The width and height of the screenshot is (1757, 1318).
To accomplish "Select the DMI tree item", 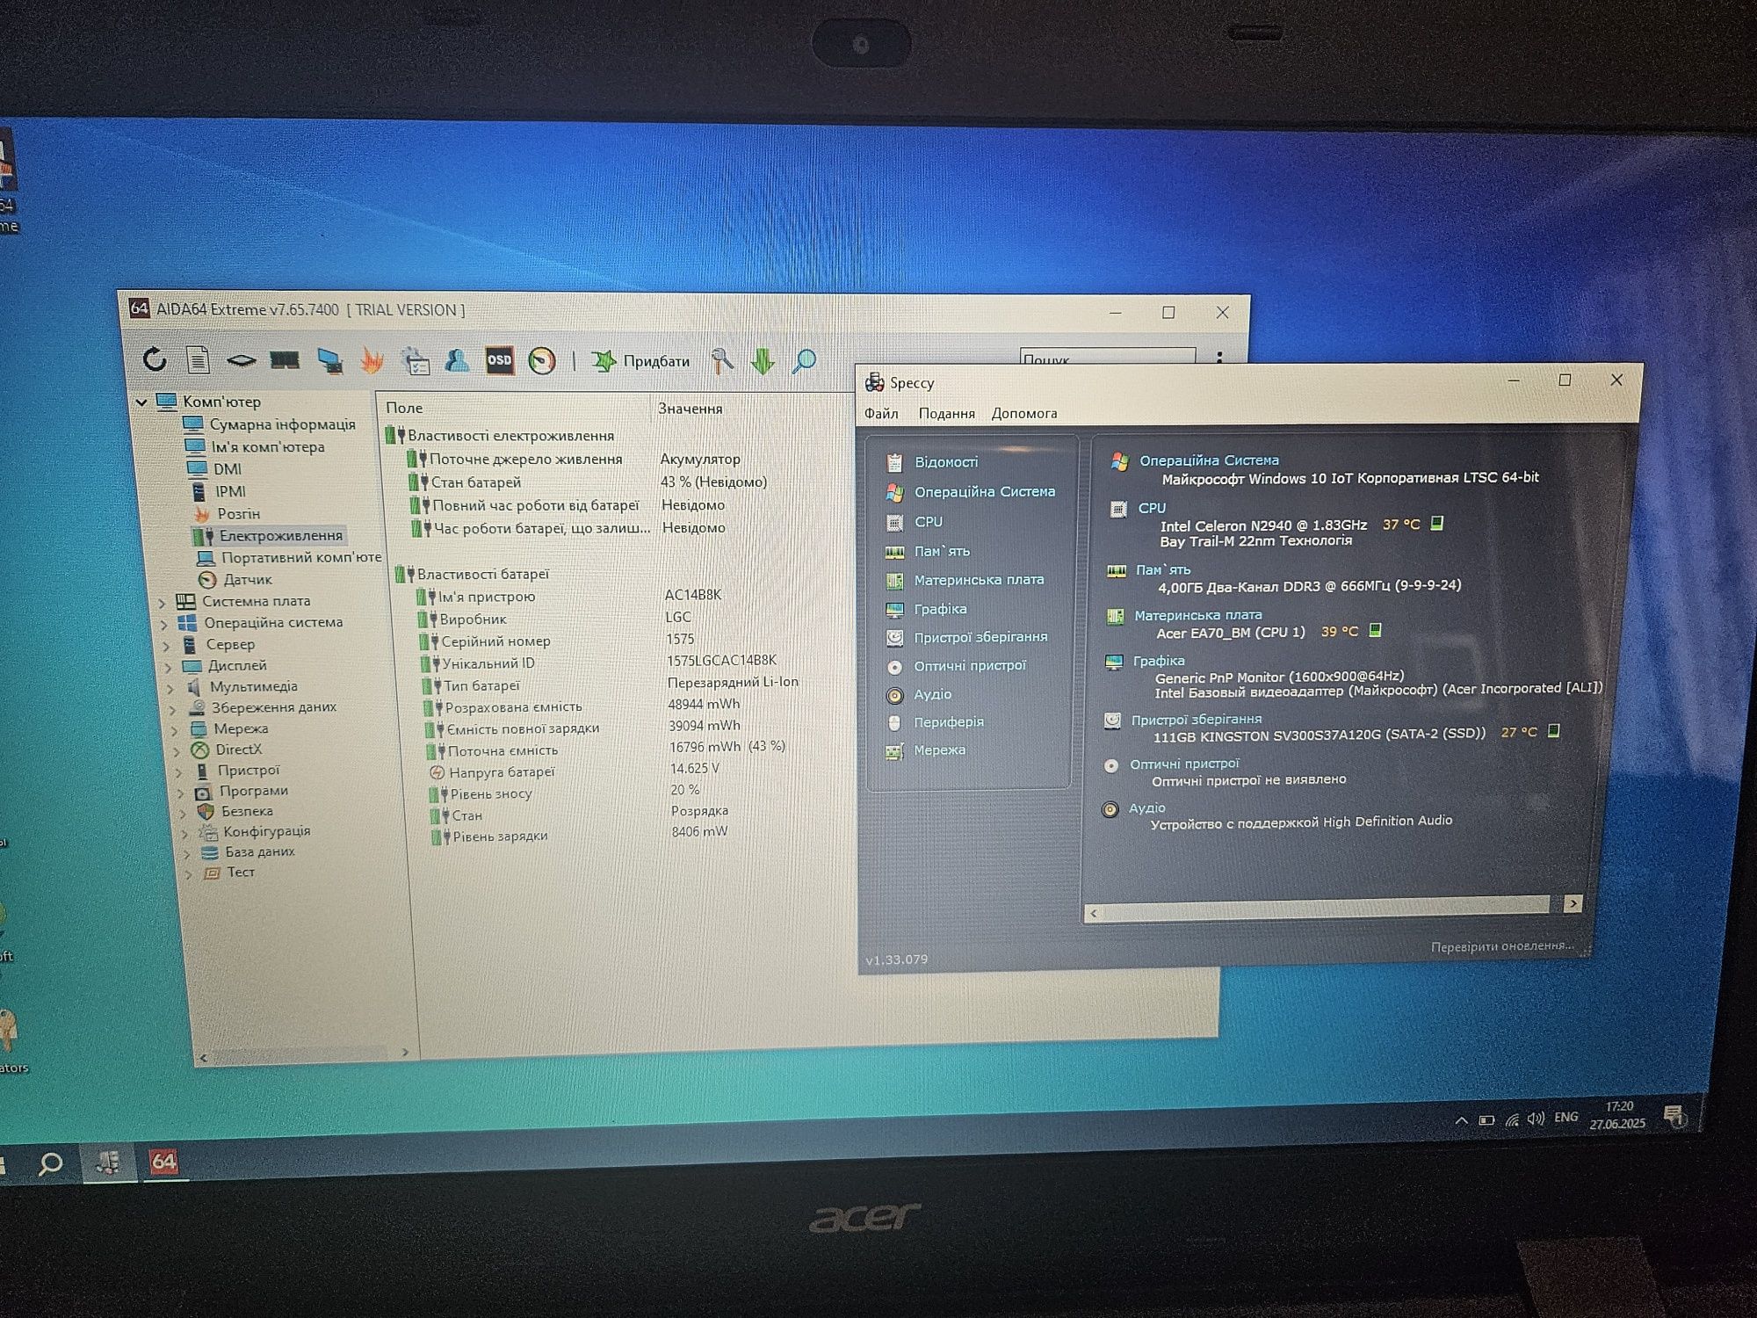I will 228,469.
